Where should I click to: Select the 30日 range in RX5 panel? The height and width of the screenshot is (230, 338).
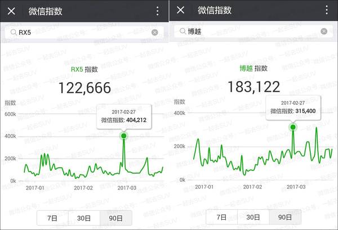pyautogui.click(x=84, y=218)
